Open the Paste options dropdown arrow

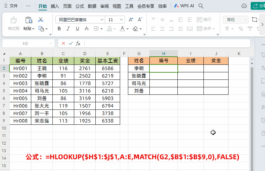click(33, 29)
